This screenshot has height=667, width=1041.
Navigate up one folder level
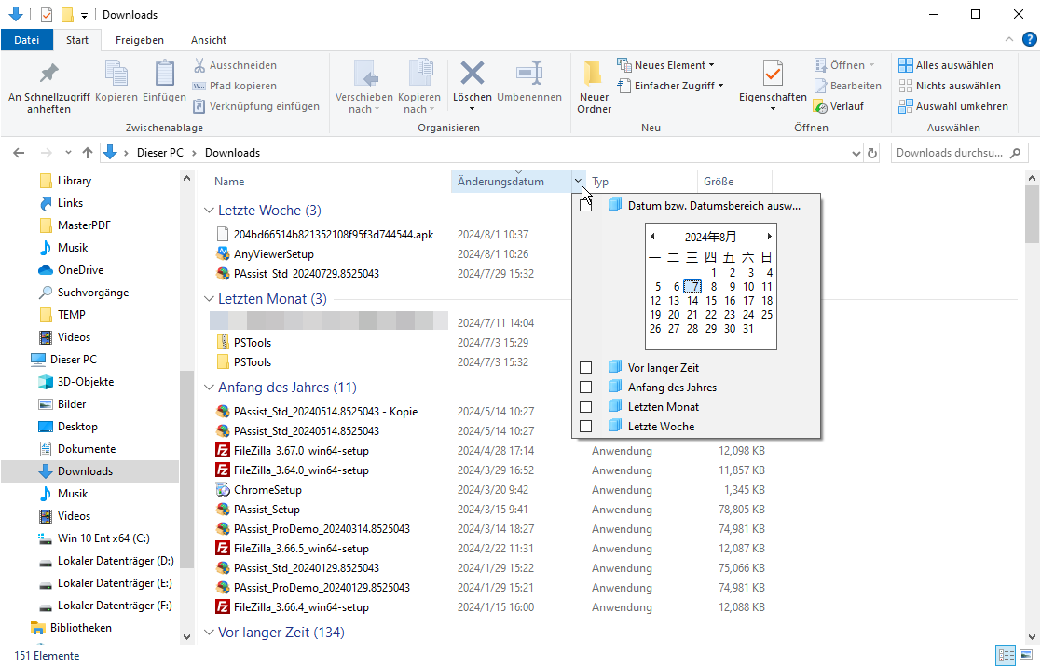point(87,153)
